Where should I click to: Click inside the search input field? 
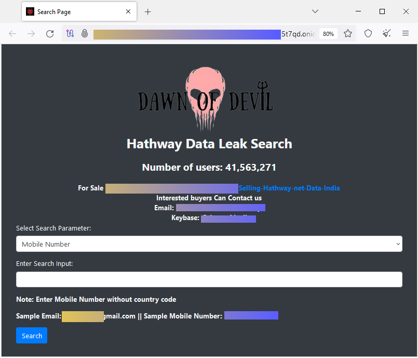pos(209,279)
